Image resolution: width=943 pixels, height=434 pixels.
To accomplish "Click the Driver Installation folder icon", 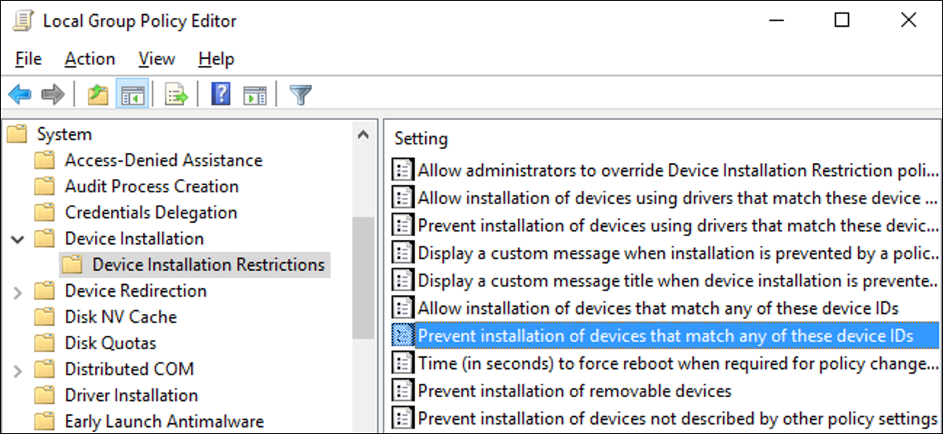I will click(x=45, y=395).
